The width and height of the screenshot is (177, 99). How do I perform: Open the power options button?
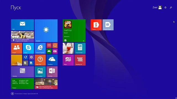coord(165,7)
